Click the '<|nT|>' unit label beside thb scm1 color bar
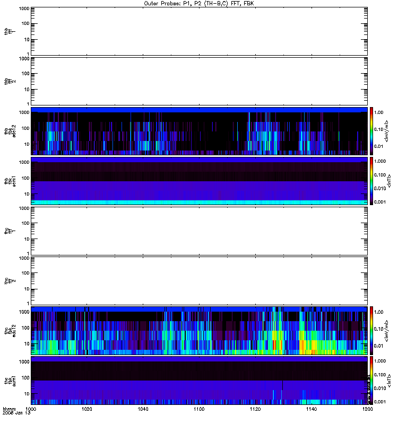Viewport: 398px width, 424px height. coord(389,181)
